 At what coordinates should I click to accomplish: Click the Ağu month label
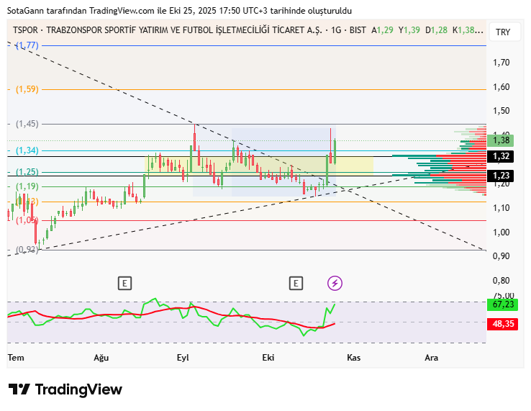point(101,358)
